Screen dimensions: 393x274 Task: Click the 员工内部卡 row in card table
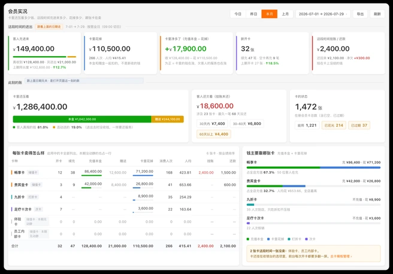coord(123,234)
